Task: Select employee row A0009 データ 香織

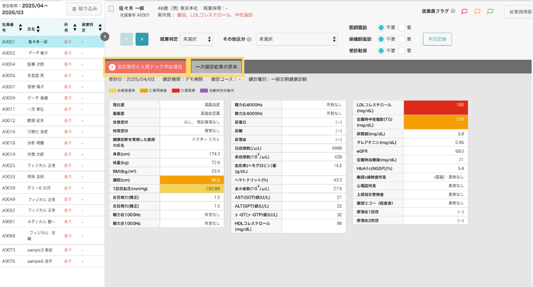Action: [52, 98]
